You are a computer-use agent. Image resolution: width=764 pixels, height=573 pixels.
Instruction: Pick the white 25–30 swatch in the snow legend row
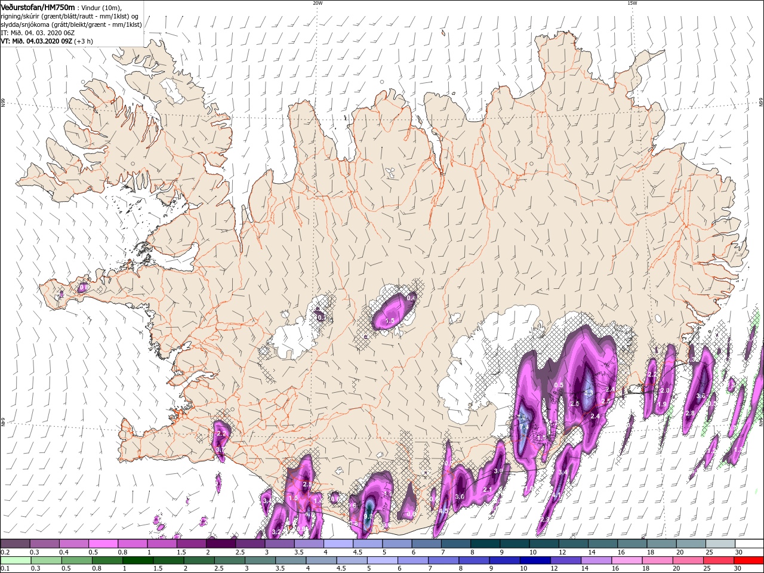point(720,544)
